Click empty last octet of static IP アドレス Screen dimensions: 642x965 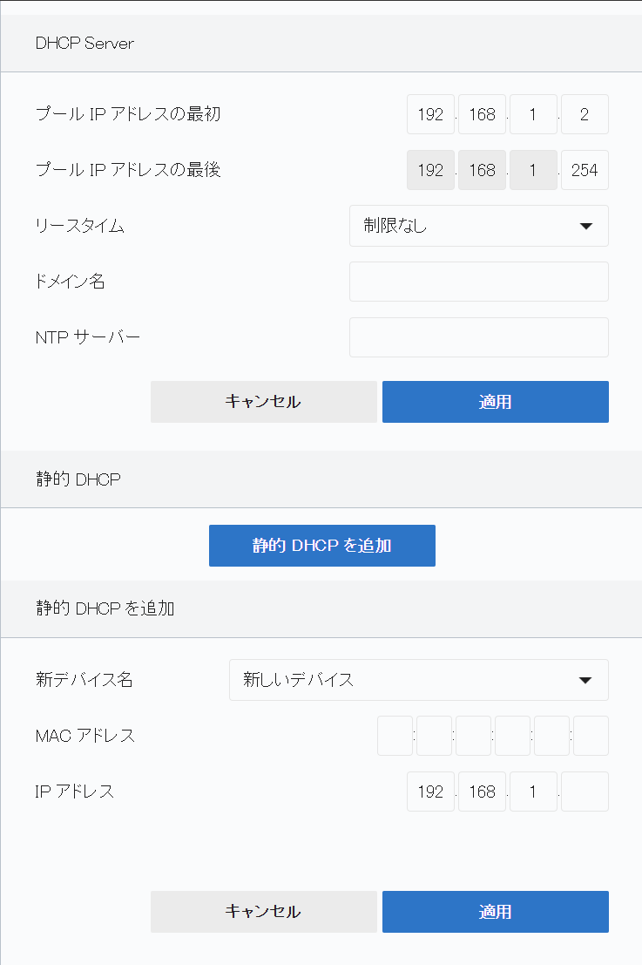pyautogui.click(x=585, y=792)
